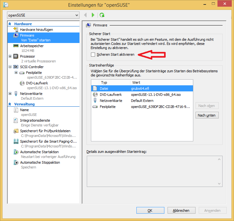
Task: Click the Integrationsdienste icon
Action: pos(16,120)
